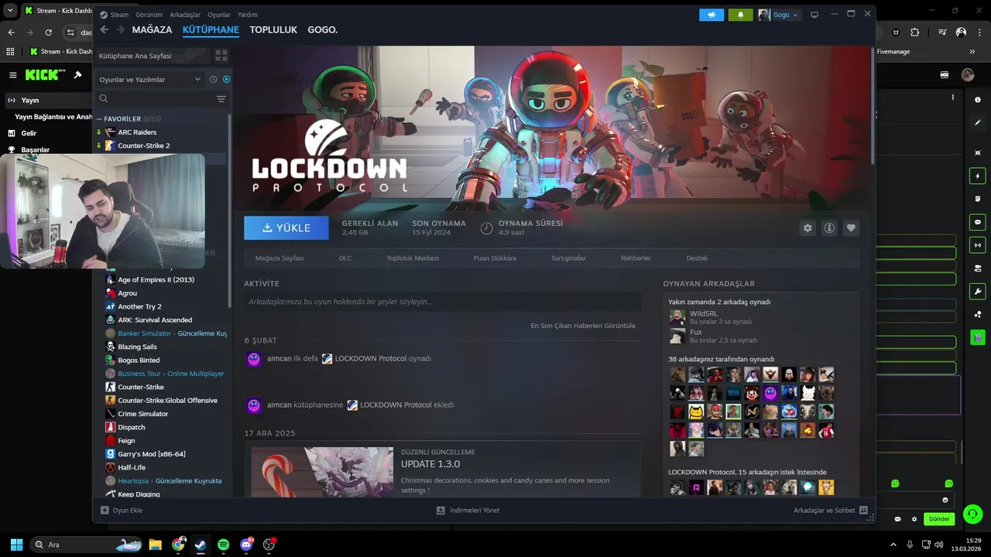991x557 pixels.
Task: Go forward in Steam navigation
Action: 121,29
